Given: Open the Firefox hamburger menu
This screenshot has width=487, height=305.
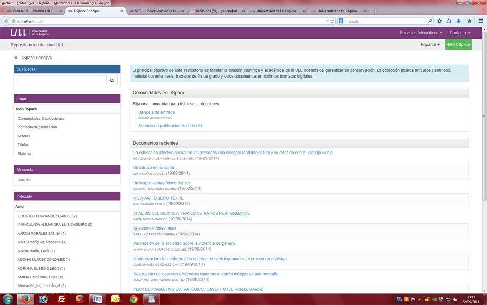Looking at the screenshot, I should [480, 21].
